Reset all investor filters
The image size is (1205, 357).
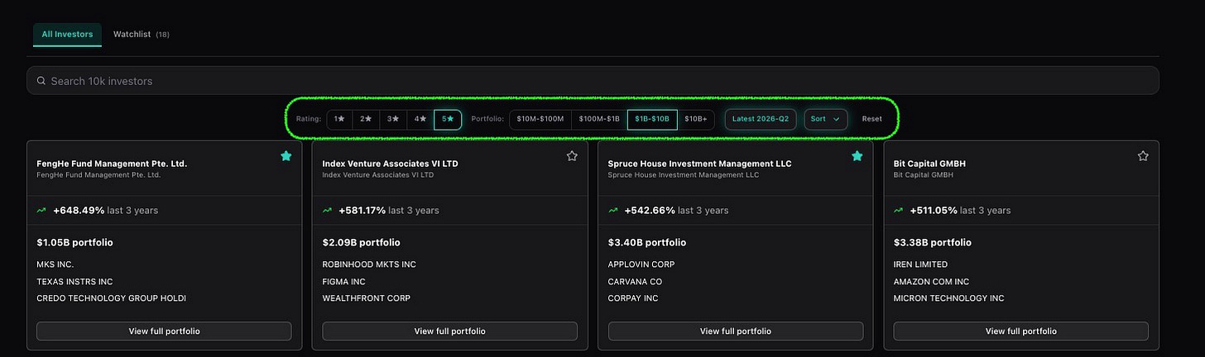point(871,119)
